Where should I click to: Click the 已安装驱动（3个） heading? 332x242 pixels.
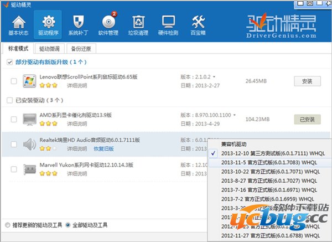(39, 100)
